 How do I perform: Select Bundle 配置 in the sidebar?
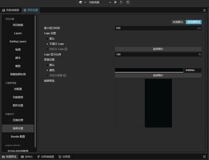point(18,137)
